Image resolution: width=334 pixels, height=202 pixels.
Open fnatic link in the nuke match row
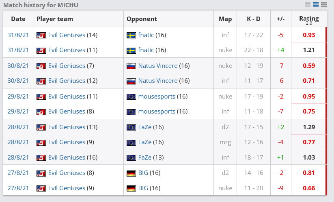pyautogui.click(x=146, y=50)
